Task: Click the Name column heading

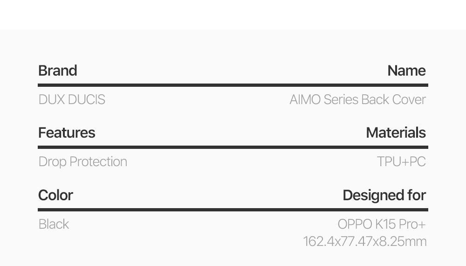Action: click(x=406, y=71)
